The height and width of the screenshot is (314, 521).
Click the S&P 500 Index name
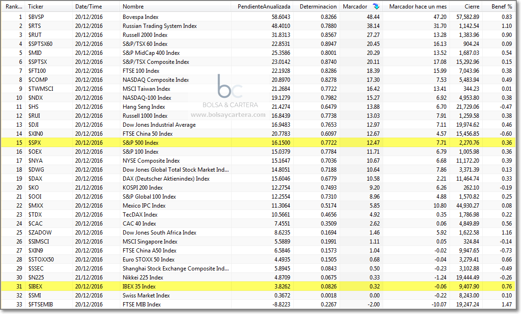pyautogui.click(x=141, y=142)
